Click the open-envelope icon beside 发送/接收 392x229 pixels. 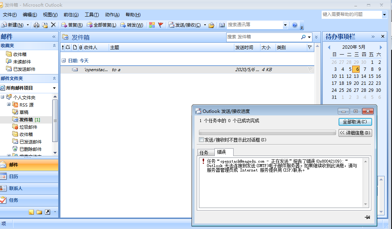coord(211,25)
